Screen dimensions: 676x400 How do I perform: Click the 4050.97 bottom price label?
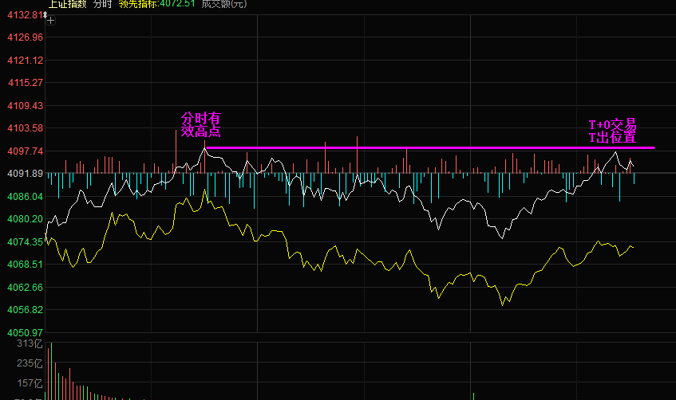[25, 333]
